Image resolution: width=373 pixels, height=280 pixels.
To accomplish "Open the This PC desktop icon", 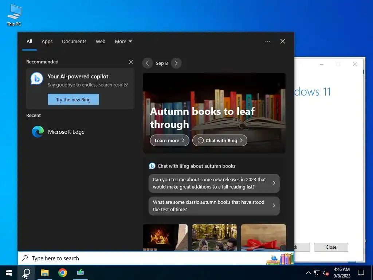I will click(14, 15).
